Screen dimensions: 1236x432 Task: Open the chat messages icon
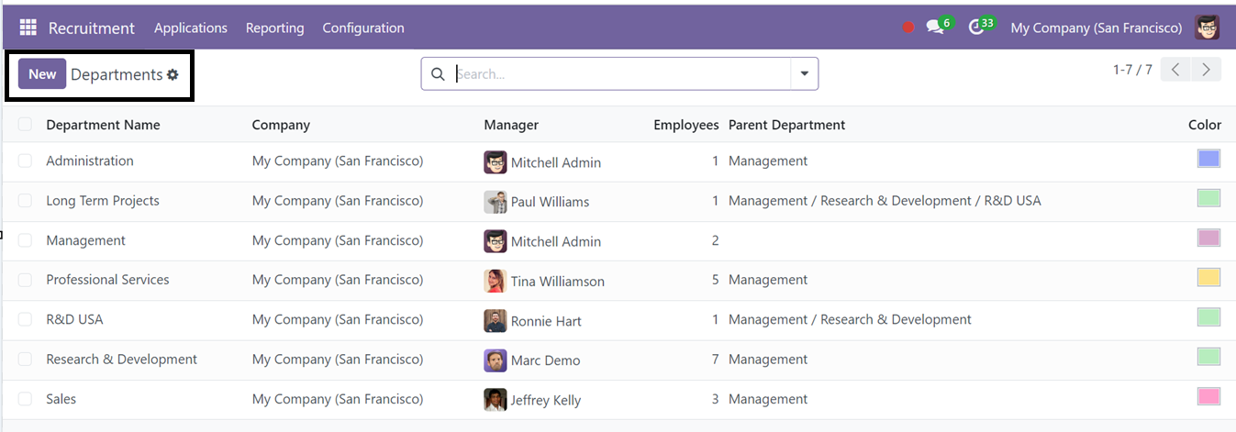[x=935, y=28]
